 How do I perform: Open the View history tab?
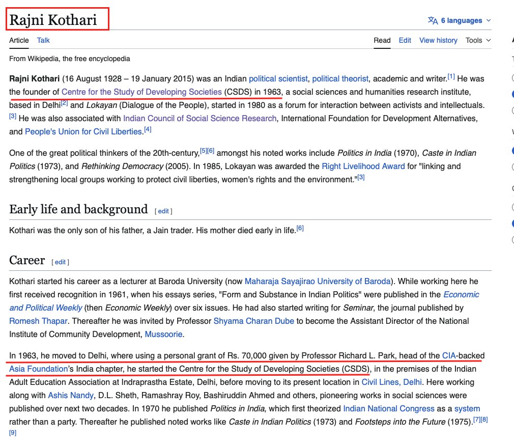[x=438, y=40]
